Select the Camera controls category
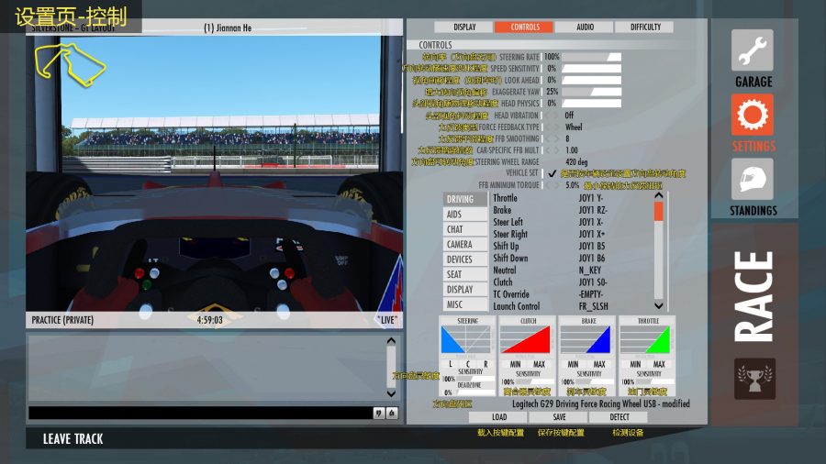 pos(465,244)
